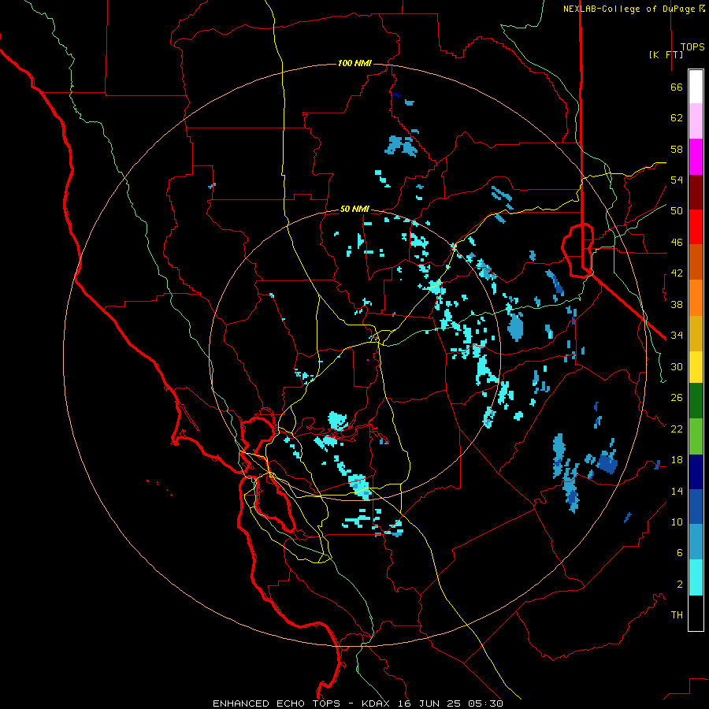Image resolution: width=709 pixels, height=709 pixels.
Task: Click the ENHANCED ECHO TOPS caption
Action: (x=276, y=703)
